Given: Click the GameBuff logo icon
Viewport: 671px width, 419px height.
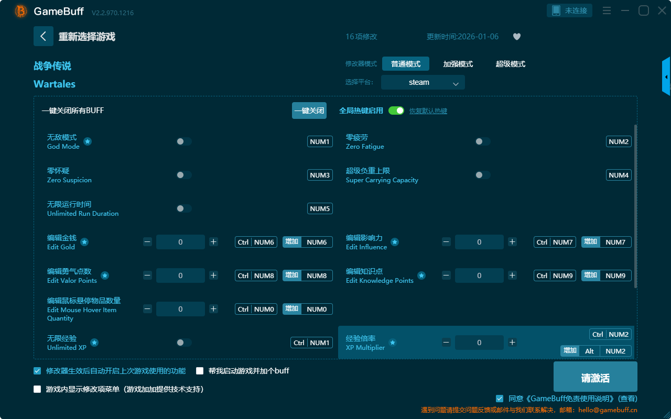Looking at the screenshot, I should tap(21, 11).
